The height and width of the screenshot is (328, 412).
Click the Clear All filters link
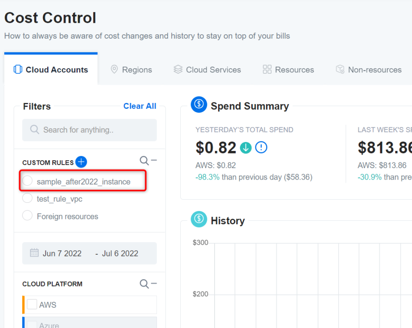pyautogui.click(x=139, y=106)
